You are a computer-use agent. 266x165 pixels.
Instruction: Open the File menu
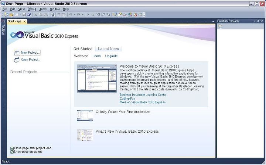click(x=4, y=9)
